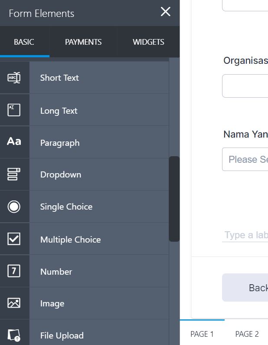
Task: Close the Form Elements panel
Action: (165, 12)
